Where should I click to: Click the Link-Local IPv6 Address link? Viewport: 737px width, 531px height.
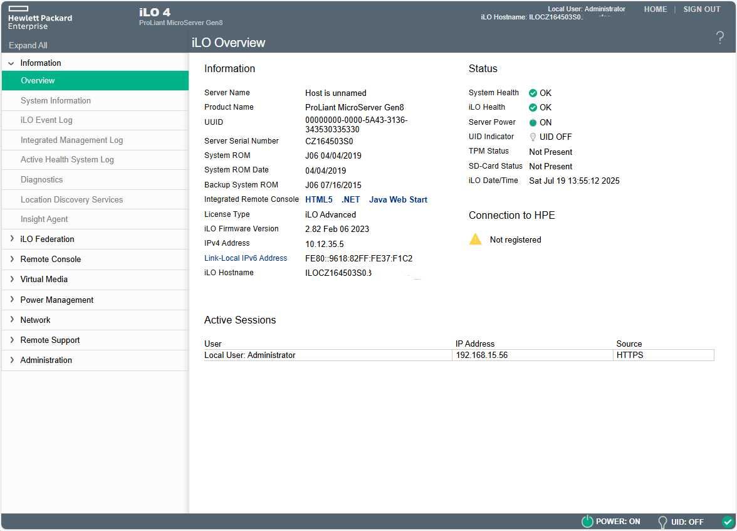click(246, 258)
